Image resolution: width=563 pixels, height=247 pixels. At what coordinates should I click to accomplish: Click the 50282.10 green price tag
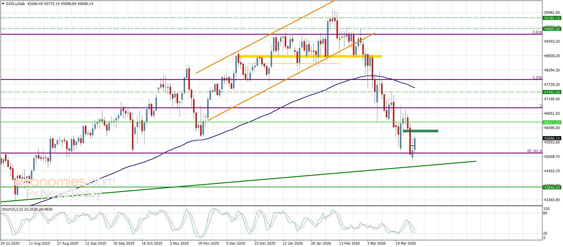coord(552,18)
